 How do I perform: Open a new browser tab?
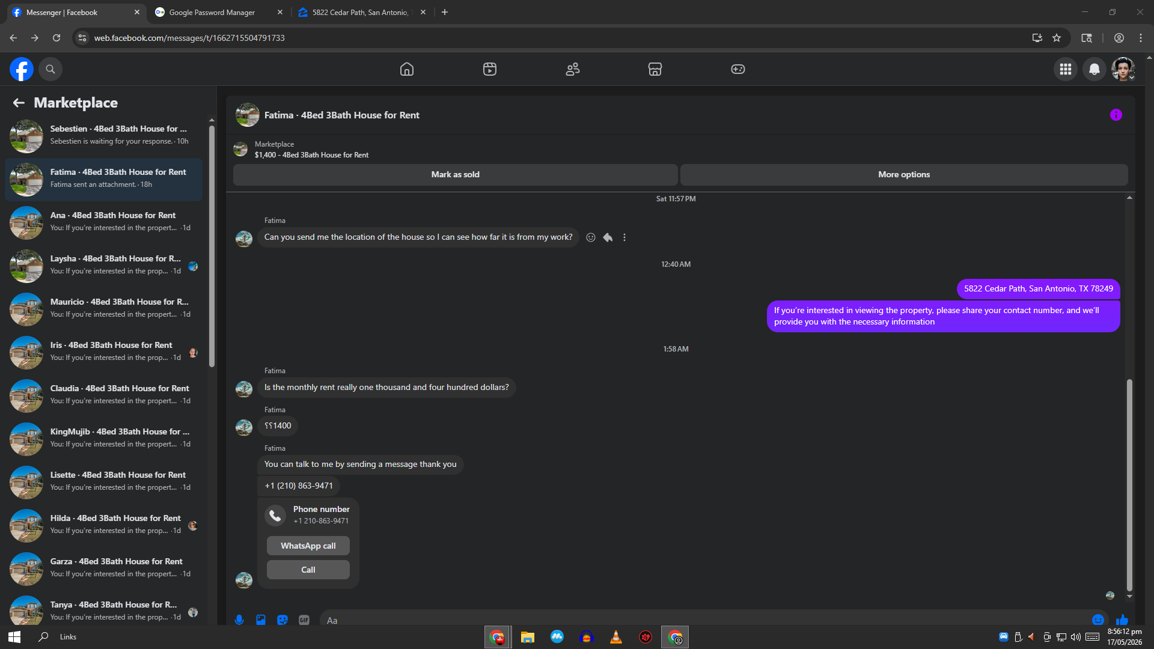(445, 12)
